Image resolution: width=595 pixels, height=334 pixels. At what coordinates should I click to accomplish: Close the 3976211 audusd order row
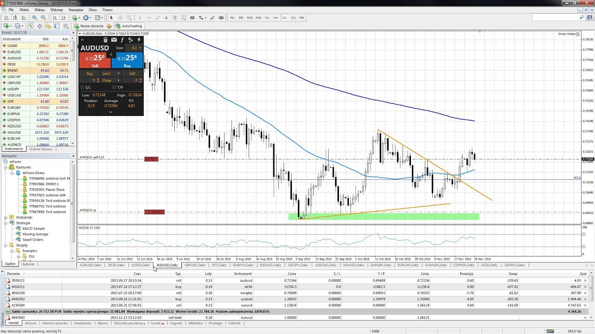coord(585,281)
